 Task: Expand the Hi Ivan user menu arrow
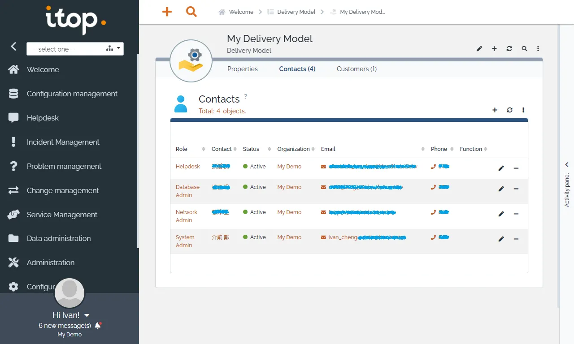point(87,315)
